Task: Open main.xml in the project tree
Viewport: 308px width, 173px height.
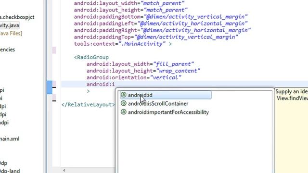Action: (x=10, y=139)
